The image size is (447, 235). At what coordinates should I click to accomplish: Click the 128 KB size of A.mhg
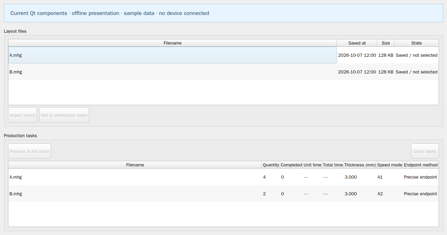[386, 55]
